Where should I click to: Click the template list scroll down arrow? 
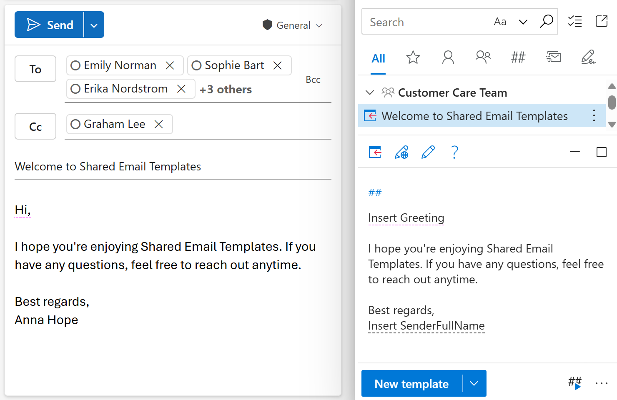612,124
